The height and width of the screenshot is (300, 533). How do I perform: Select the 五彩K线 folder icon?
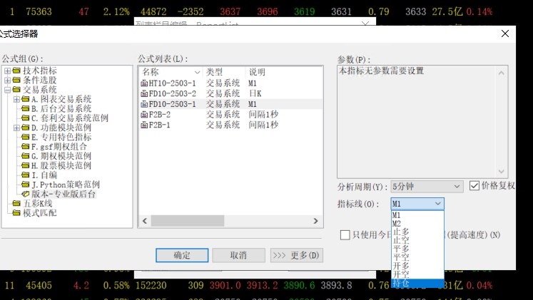(16, 204)
